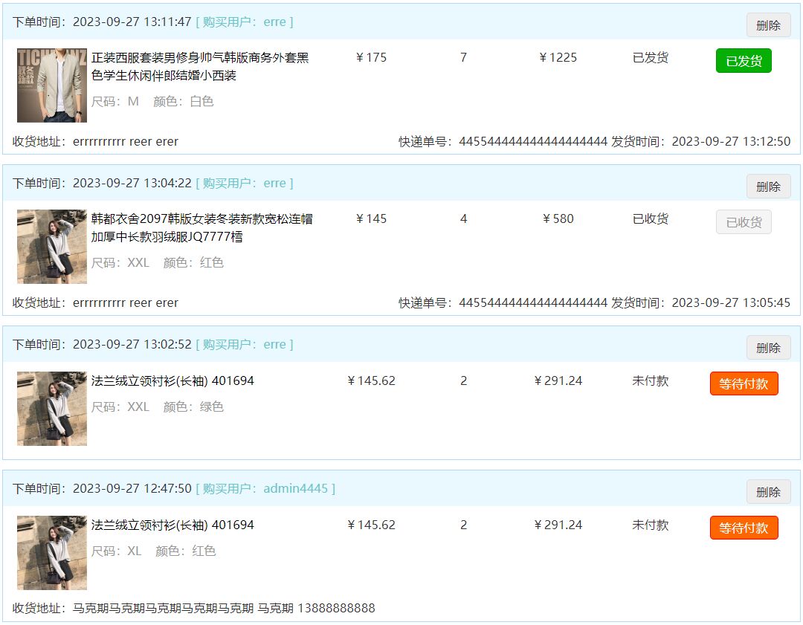
Task: Click buyer erre on the 13:11:47 order
Action: [x=274, y=22]
